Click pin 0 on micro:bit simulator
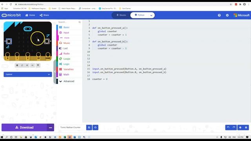 [7, 56]
